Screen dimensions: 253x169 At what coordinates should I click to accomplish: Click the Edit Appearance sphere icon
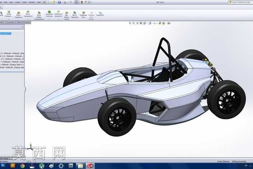coord(160,23)
